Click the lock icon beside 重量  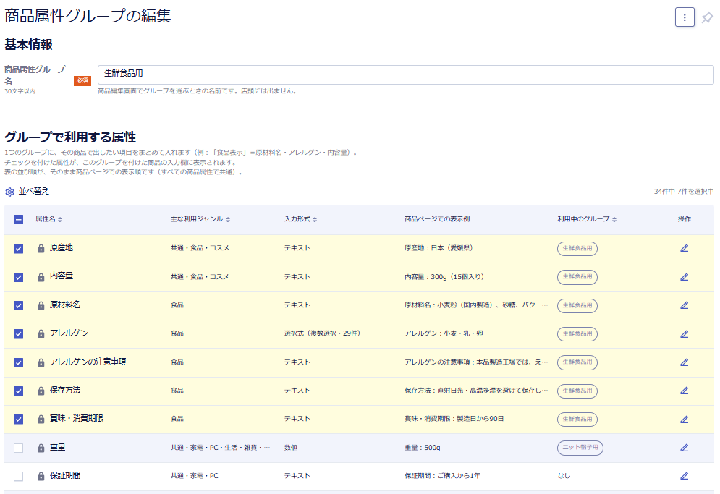coord(41,448)
